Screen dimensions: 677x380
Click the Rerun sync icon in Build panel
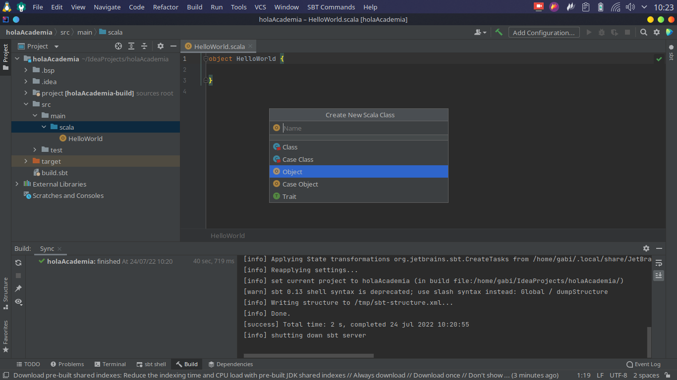tap(18, 263)
